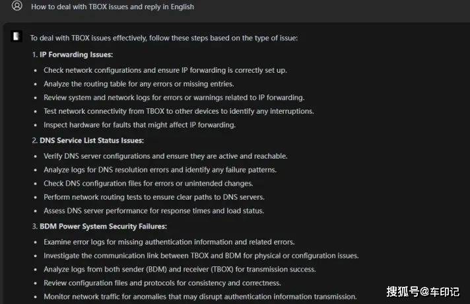Click the 'Analyze logs for DNS resolution' line
Screen dimensions: 470x304
click(160, 170)
